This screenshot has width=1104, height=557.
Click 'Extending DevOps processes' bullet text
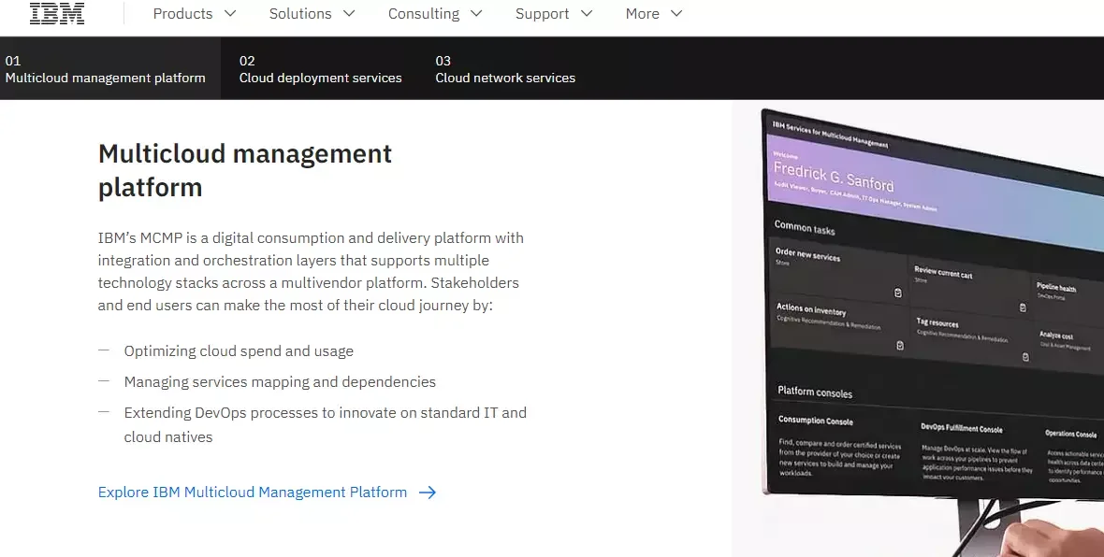coord(326,425)
